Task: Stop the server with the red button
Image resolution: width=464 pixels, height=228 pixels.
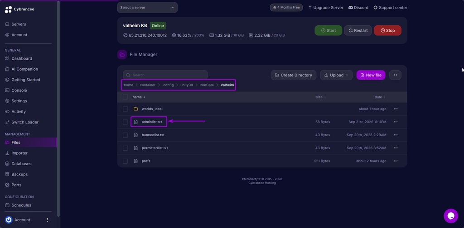Action: point(387,30)
